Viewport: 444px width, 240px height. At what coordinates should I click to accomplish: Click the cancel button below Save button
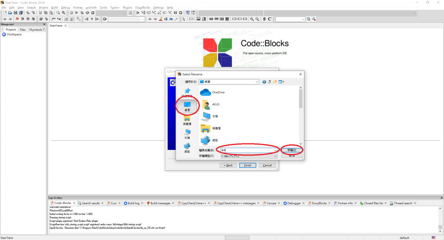click(292, 156)
